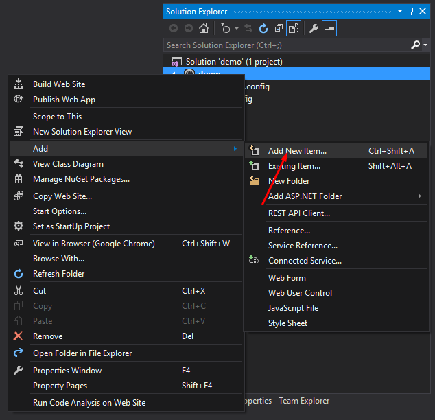Screen dimensions: 435x420
Task: Select REST API Client...
Action: pos(336,213)
